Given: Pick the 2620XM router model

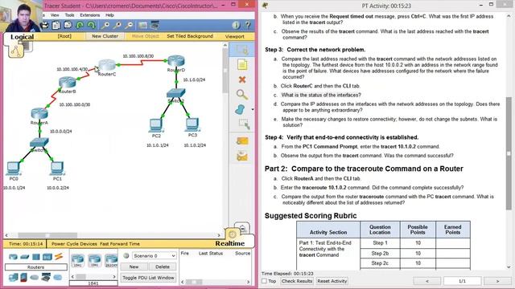Looking at the screenshot, I should coord(111,260).
